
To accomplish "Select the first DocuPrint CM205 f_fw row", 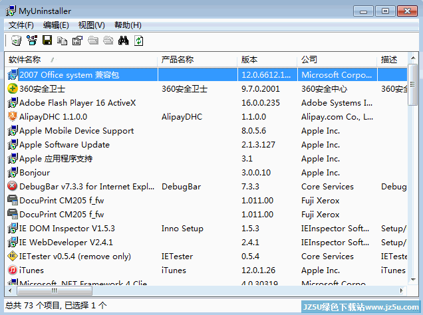I will click(61, 201).
